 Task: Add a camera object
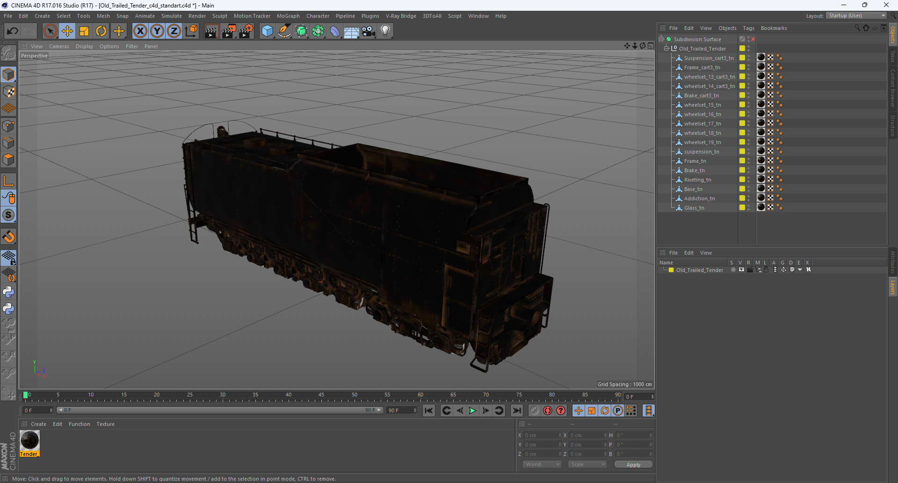[x=369, y=31]
